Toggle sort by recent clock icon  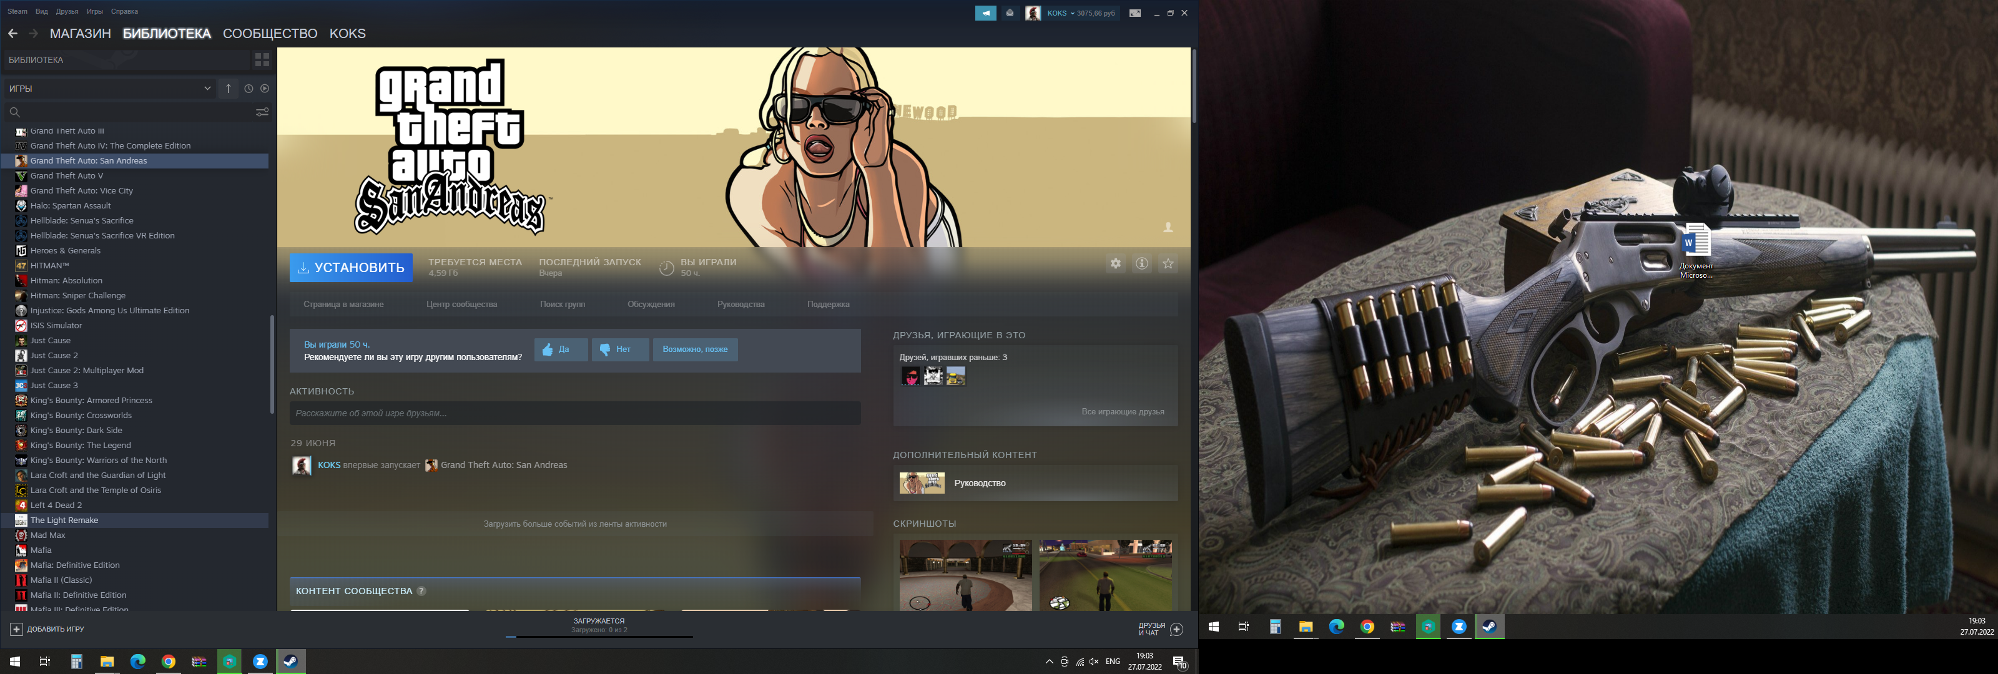pyautogui.click(x=249, y=89)
